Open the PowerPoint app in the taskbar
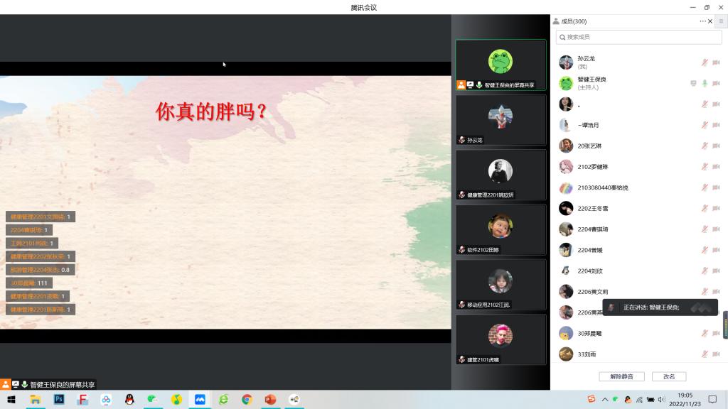 (x=270, y=400)
